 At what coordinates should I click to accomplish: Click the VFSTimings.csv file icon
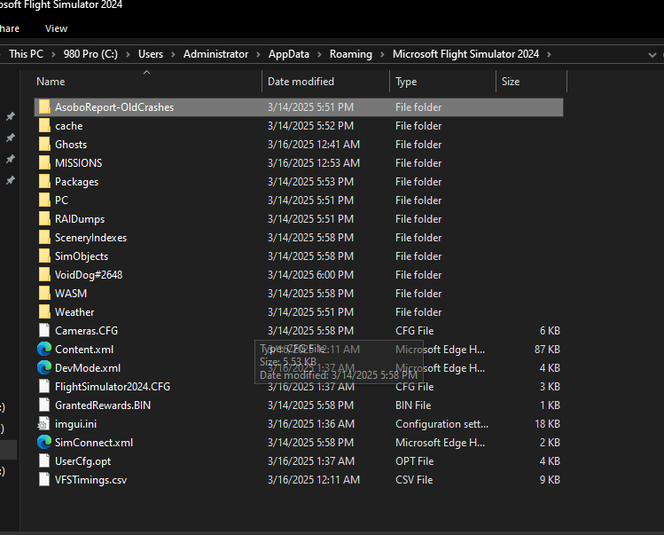point(44,480)
